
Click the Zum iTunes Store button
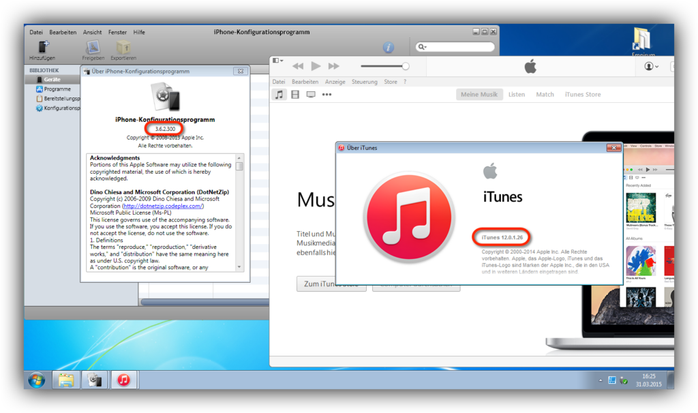(331, 284)
